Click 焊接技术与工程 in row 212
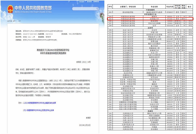The width and height of the screenshot is (196, 134). [x=154, y=37]
